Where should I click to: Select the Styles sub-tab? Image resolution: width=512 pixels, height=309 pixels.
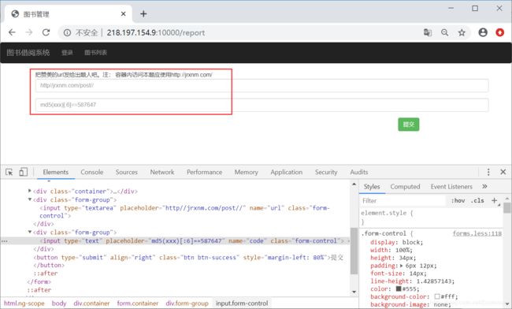372,187
